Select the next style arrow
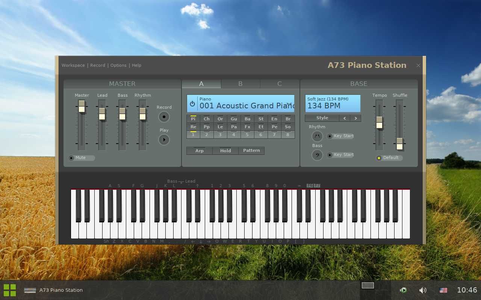The image size is (481, 300). 355,118
